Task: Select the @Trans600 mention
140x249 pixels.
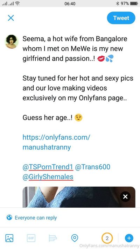Action: pos(92,167)
